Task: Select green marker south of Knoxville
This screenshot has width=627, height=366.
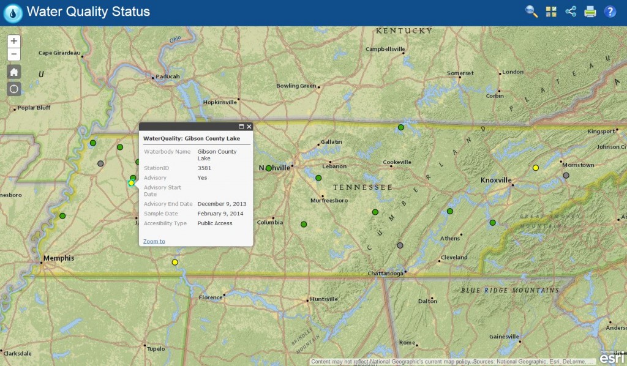Action: coord(493,223)
